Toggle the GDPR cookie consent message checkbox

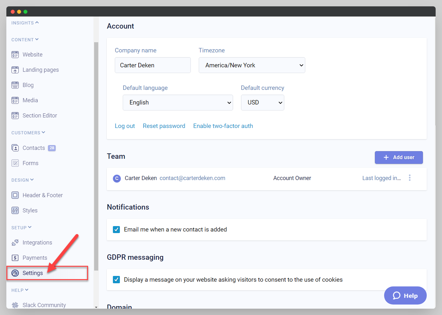click(x=116, y=280)
